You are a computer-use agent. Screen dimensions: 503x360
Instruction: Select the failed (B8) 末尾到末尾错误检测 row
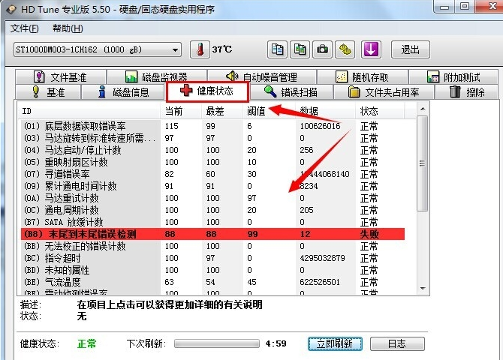point(210,234)
